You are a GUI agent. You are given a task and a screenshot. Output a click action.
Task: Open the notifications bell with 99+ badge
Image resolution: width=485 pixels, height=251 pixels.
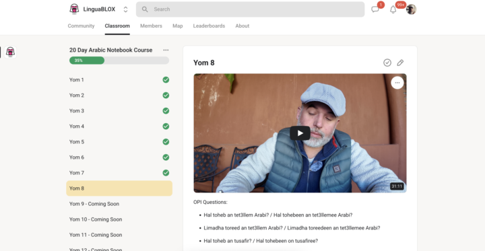coord(393,9)
